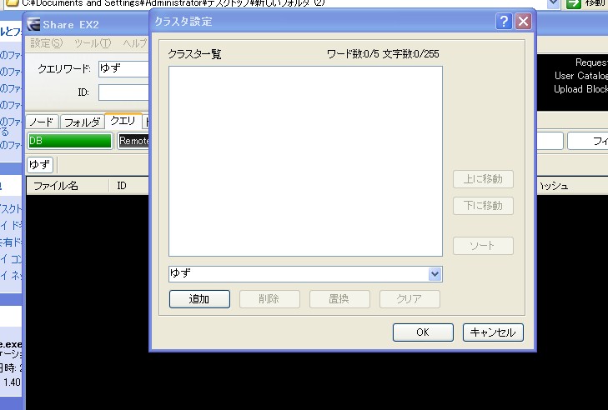Select the クエリ tab
This screenshot has height=410, width=608.
[x=123, y=121]
